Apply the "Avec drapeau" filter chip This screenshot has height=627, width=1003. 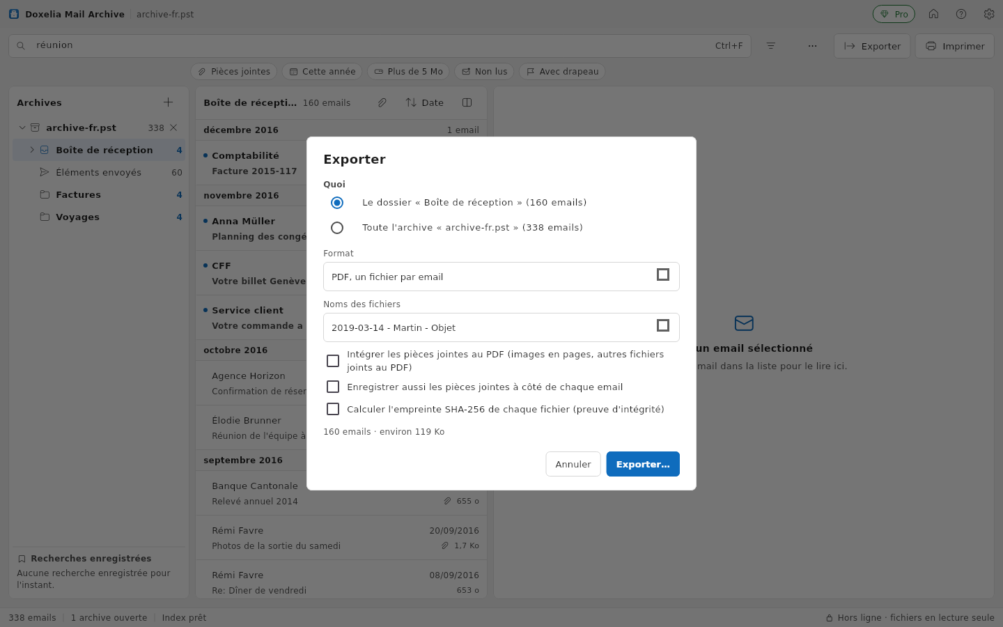[x=562, y=72]
